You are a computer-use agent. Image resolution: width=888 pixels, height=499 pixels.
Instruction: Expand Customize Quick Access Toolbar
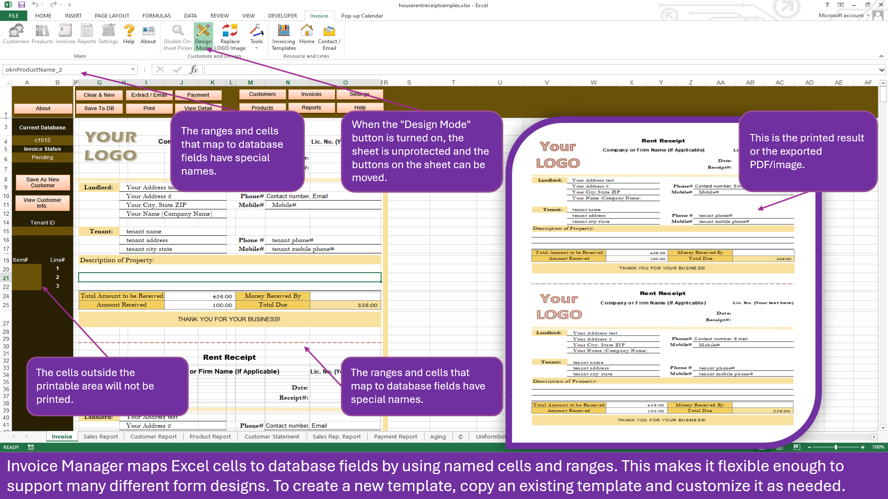tap(69, 5)
